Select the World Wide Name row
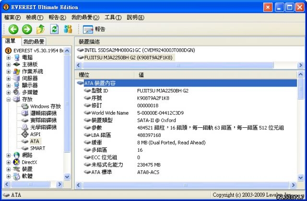Image resolution: width=307 pixels, height=201 pixels. pyautogui.click(x=187, y=113)
